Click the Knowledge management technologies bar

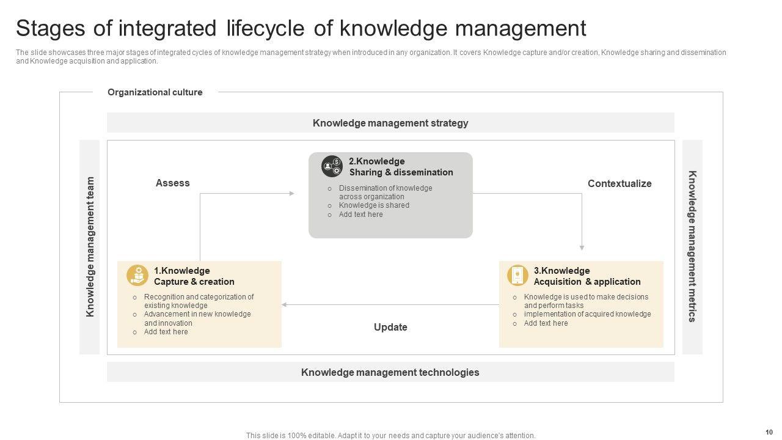coord(390,372)
